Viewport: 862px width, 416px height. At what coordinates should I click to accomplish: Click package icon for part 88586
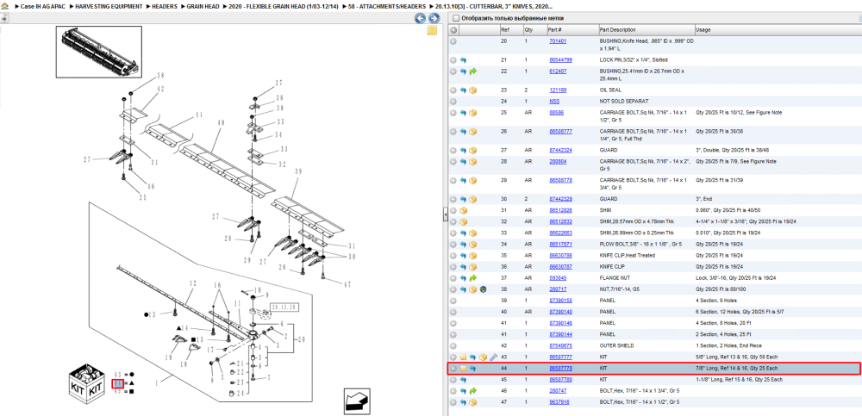tap(472, 113)
